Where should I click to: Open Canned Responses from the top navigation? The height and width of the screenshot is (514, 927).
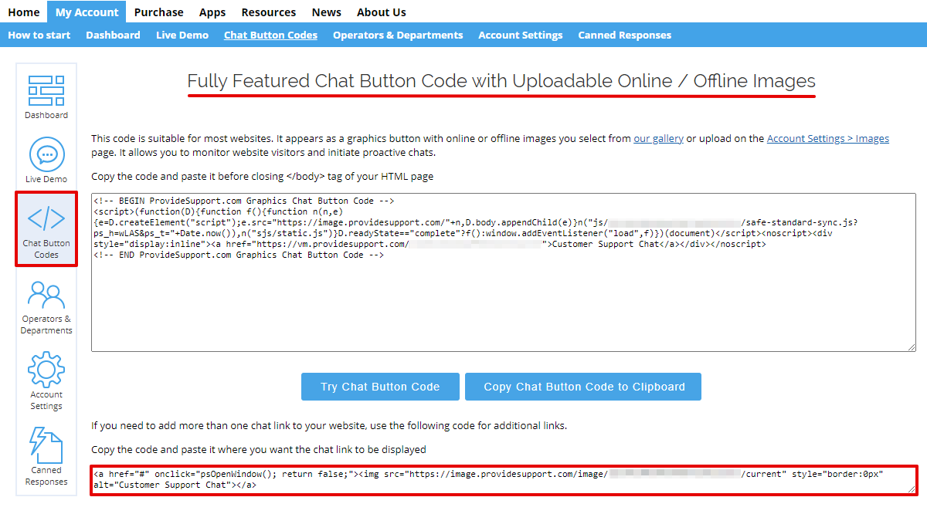[x=624, y=35]
